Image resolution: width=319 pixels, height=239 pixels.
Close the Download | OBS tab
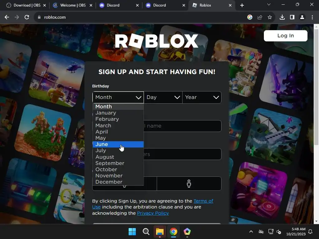pyautogui.click(x=45, y=5)
